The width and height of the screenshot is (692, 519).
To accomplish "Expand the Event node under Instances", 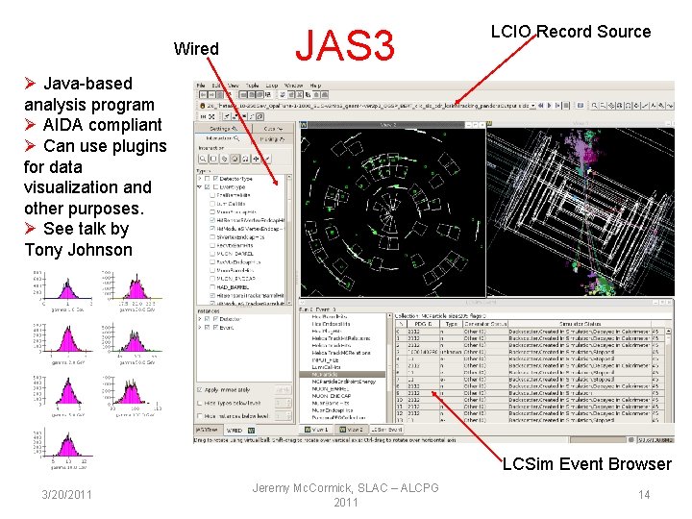I will click(200, 328).
